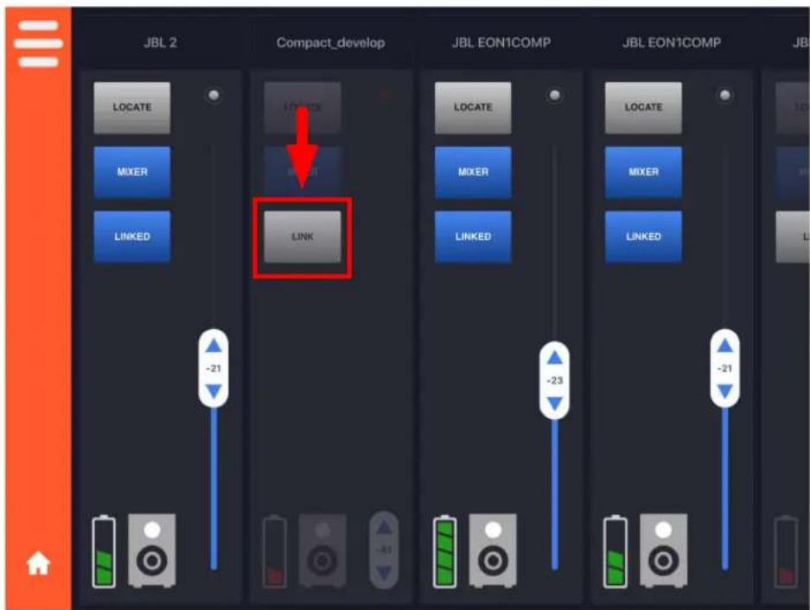This screenshot has width=810, height=610.
Task: Select the Compact_develop speaker name header
Action: click(330, 42)
